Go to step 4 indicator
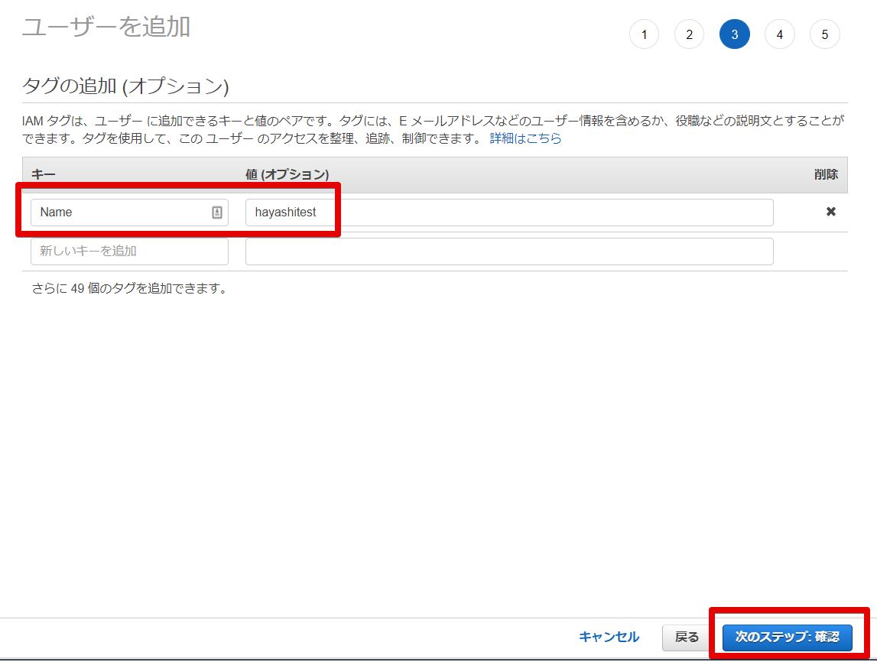The image size is (877, 662). pos(779,34)
